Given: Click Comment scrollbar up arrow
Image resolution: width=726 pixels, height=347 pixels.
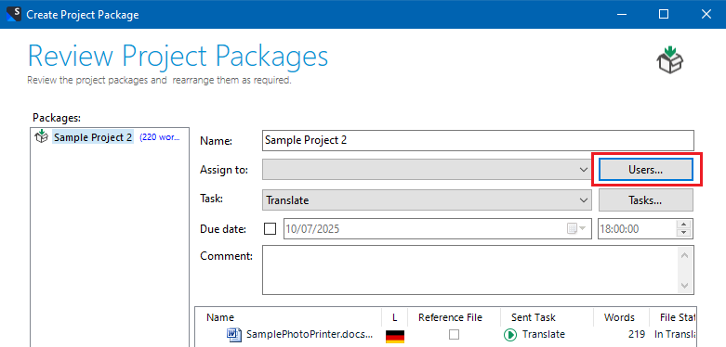Looking at the screenshot, I should coord(685,254).
